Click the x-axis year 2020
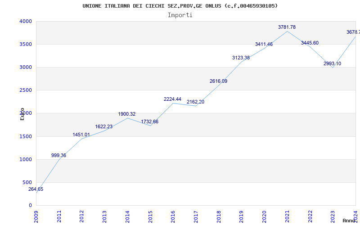The image size is (360, 225). (264, 217)
